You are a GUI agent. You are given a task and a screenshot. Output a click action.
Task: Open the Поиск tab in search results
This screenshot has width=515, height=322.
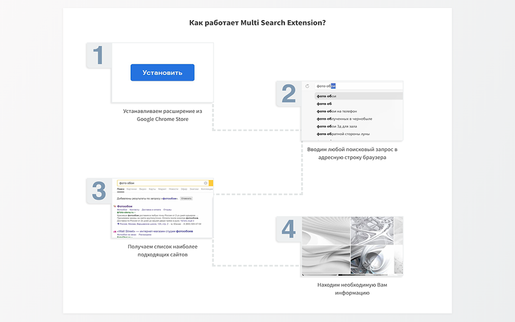[121, 189]
